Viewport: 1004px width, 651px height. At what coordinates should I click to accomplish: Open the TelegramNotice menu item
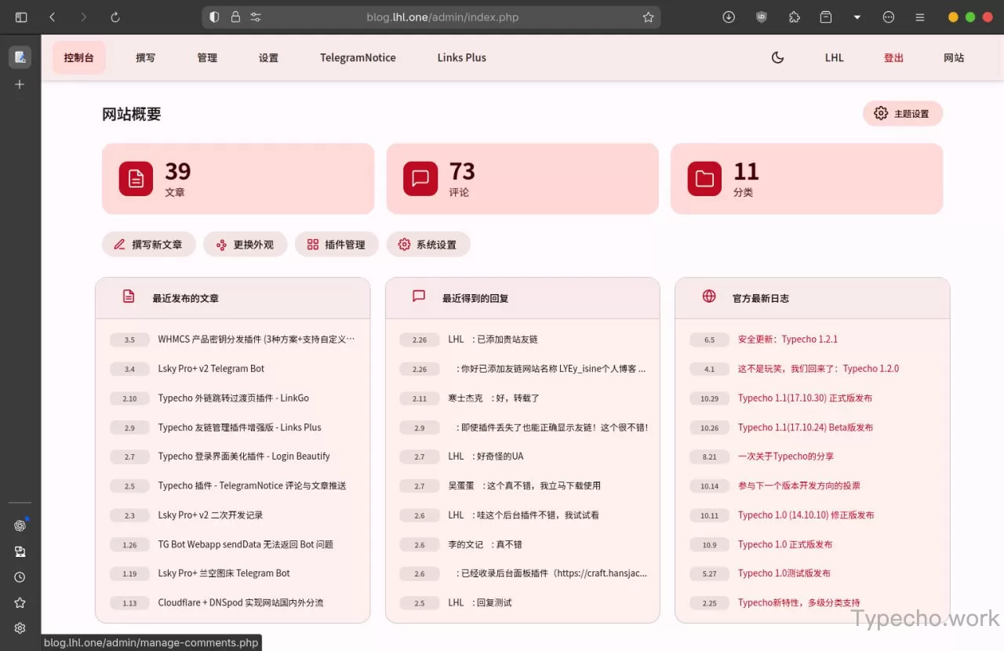358,57
